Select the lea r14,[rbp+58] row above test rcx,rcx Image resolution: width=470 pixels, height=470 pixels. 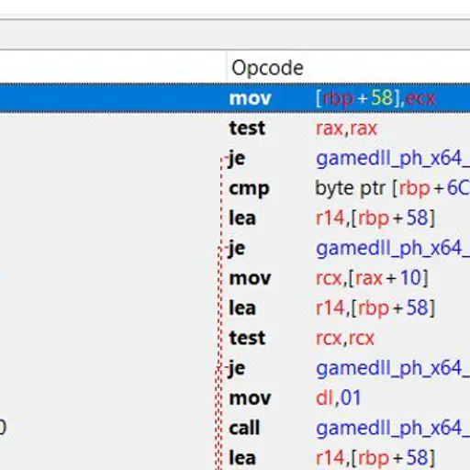pos(235,308)
